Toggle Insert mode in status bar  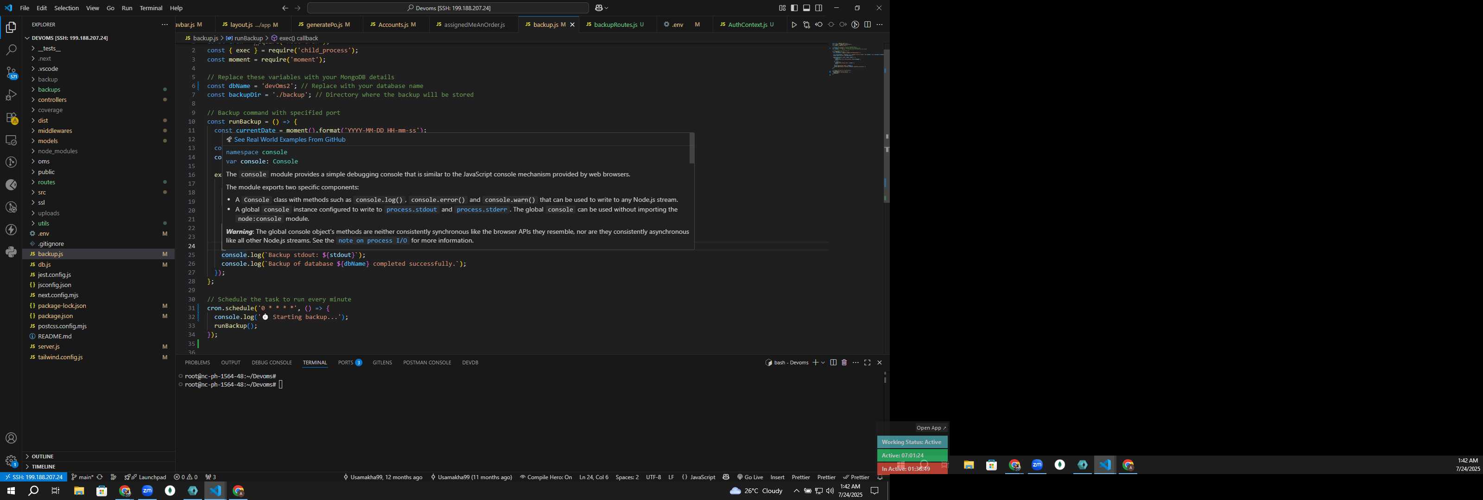[777, 477]
